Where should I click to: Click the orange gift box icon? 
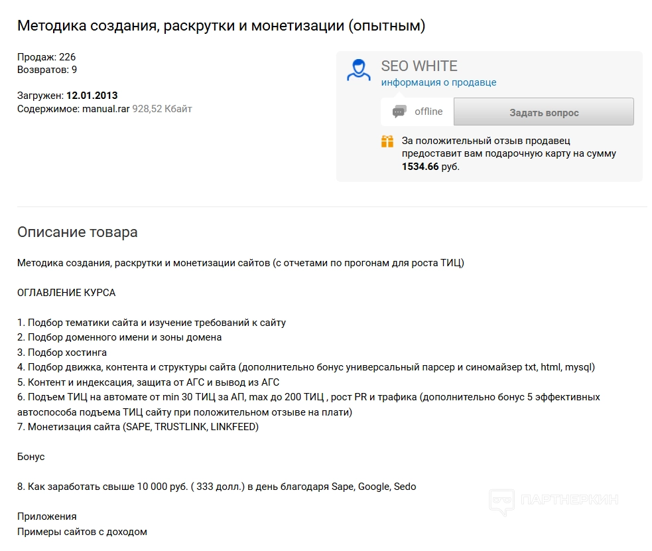pyautogui.click(x=387, y=141)
